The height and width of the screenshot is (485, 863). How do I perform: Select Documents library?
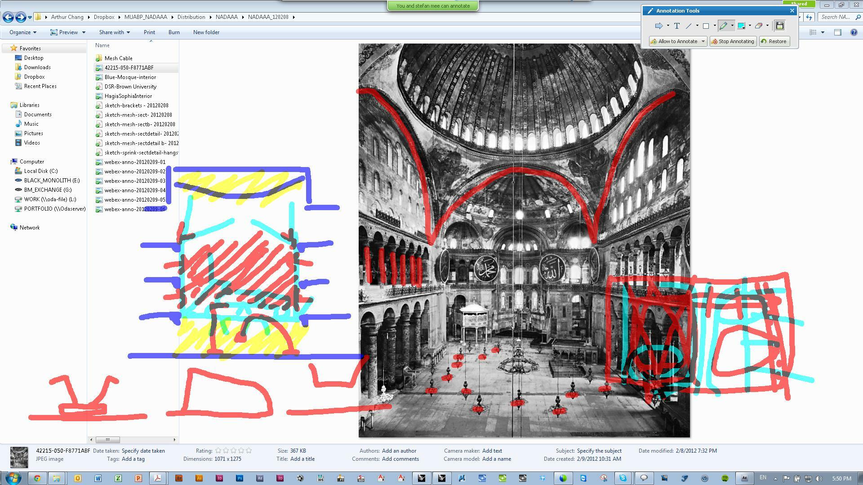click(x=38, y=115)
